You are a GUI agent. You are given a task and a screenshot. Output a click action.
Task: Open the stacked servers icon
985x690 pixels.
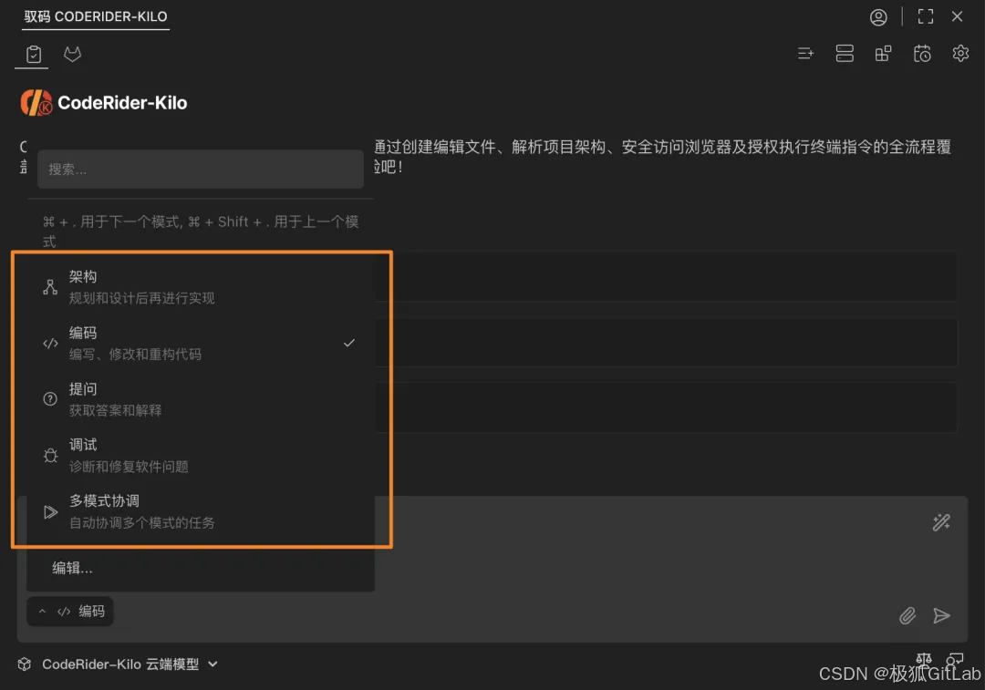(845, 54)
